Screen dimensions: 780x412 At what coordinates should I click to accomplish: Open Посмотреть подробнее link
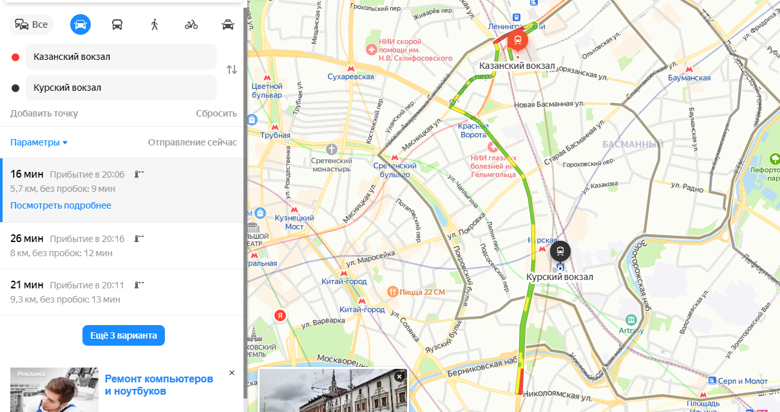tap(61, 205)
